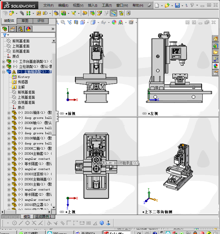Expand the double chevron on manager tabs

(53, 29)
